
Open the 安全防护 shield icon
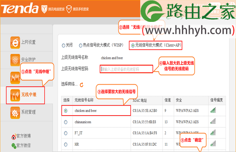15,60
